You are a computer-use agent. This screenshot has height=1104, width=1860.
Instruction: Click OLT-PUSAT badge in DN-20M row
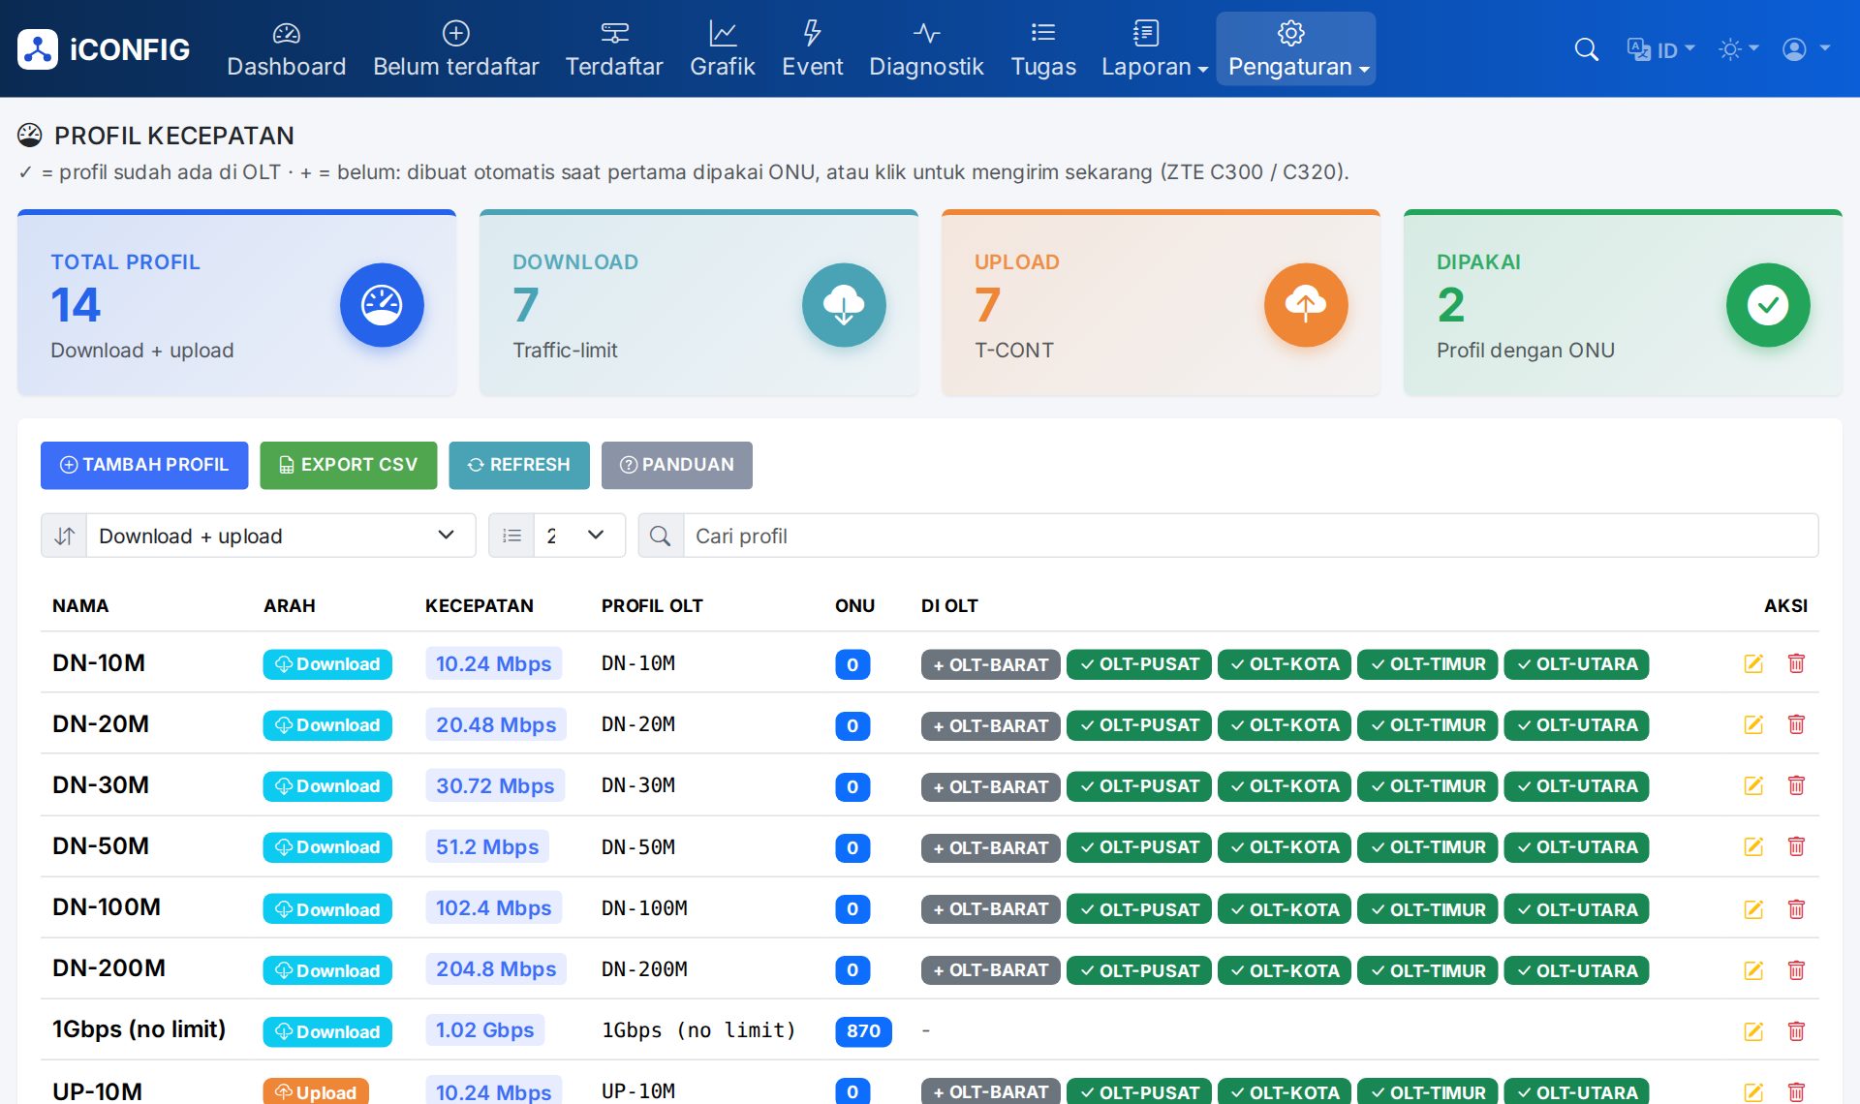[1138, 725]
